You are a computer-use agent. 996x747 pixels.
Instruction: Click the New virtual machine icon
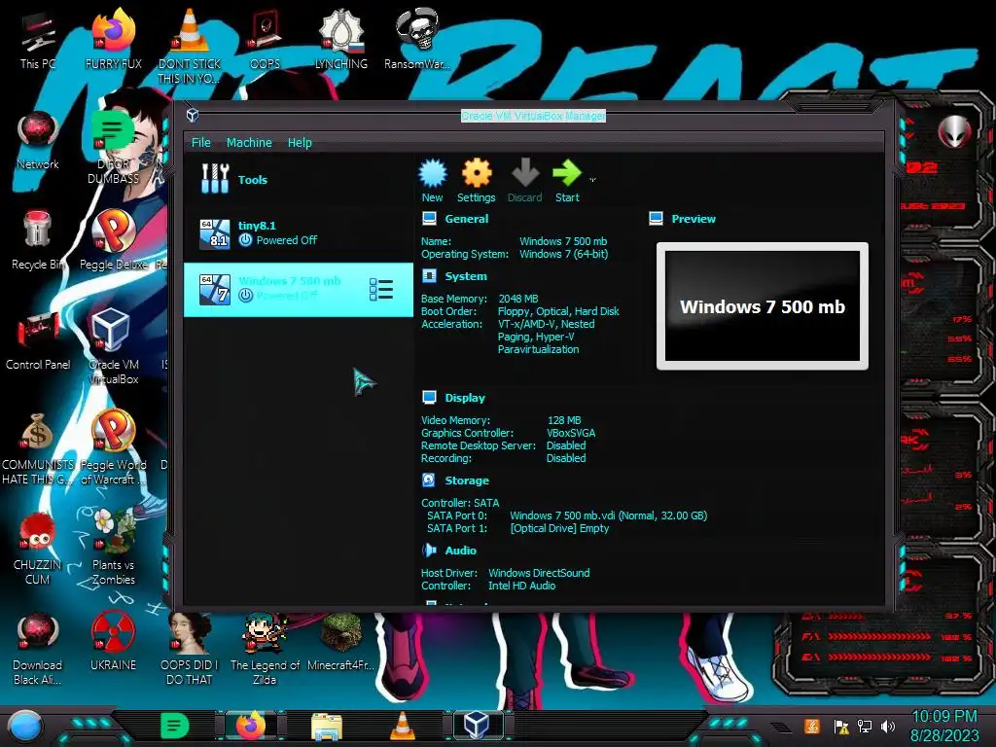tap(433, 180)
